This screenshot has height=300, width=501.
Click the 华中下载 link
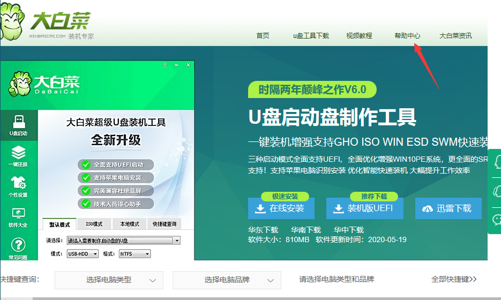click(x=349, y=230)
